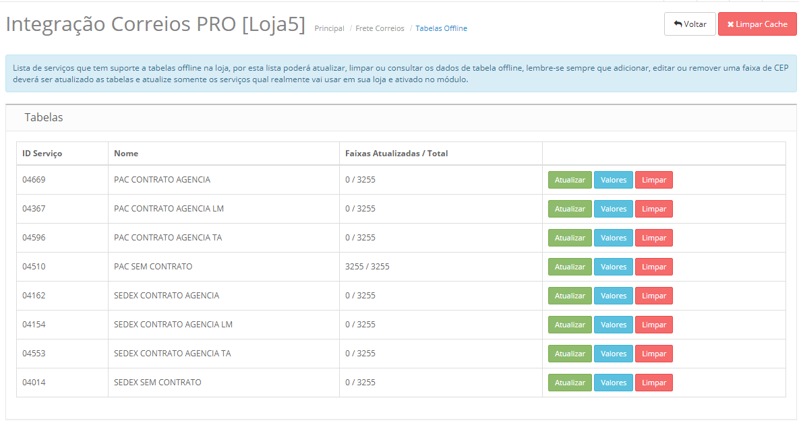
Task: Click Limpar for PAC CONTRATO AGENCIA LM
Action: [x=653, y=209]
